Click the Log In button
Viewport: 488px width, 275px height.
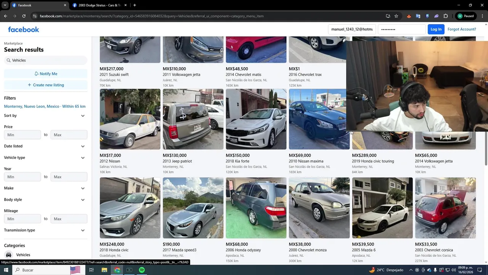436,29
